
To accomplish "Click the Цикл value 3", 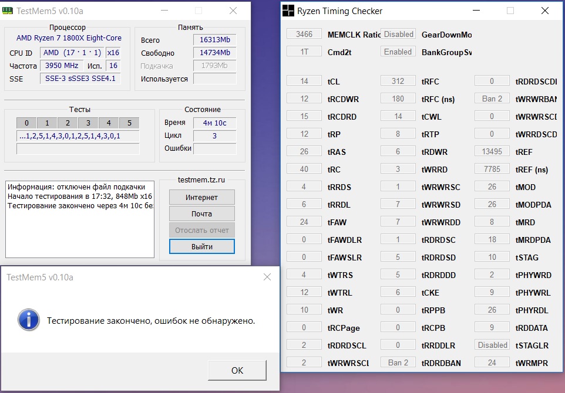I will (215, 136).
